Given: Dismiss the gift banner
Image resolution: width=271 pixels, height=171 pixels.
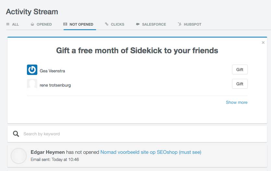Looking at the screenshot, I should (x=263, y=43).
